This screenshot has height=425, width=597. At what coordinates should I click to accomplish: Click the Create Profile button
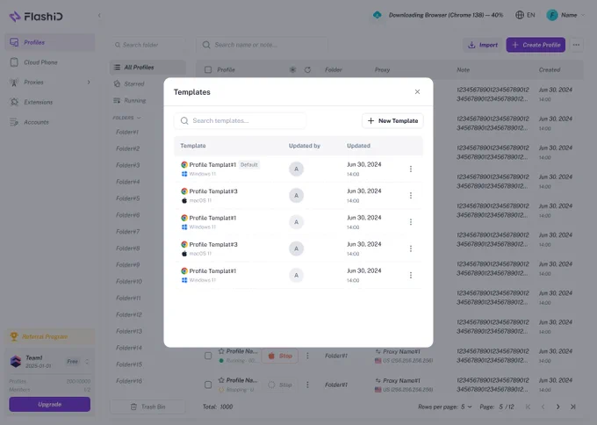[536, 45]
